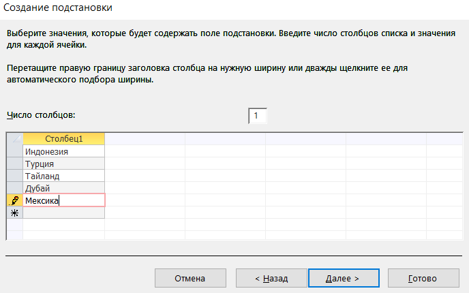Select the Дубай row selector
469x293 pixels.
[x=15, y=188]
